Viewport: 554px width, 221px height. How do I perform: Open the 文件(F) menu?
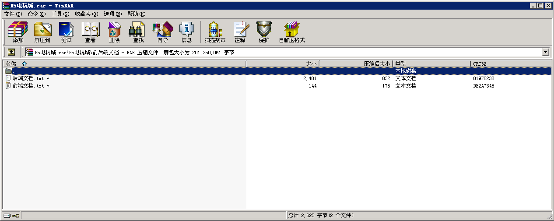coord(13,14)
